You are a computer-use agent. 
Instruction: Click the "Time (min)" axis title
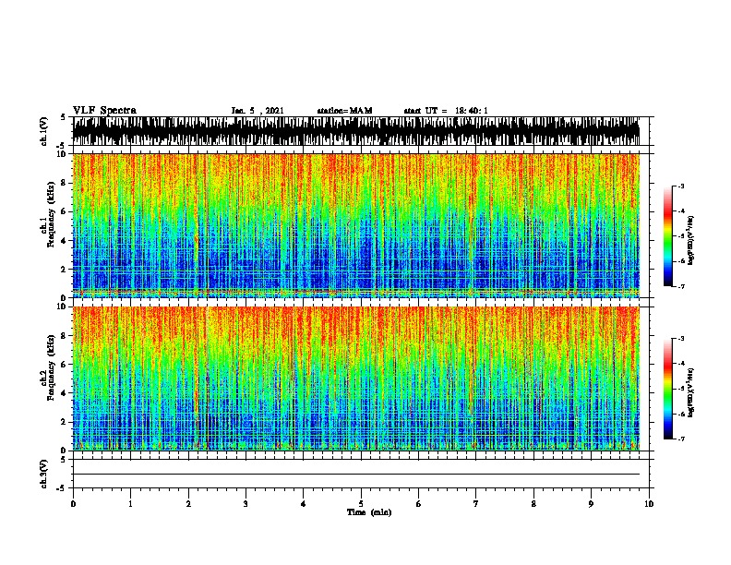(x=369, y=512)
